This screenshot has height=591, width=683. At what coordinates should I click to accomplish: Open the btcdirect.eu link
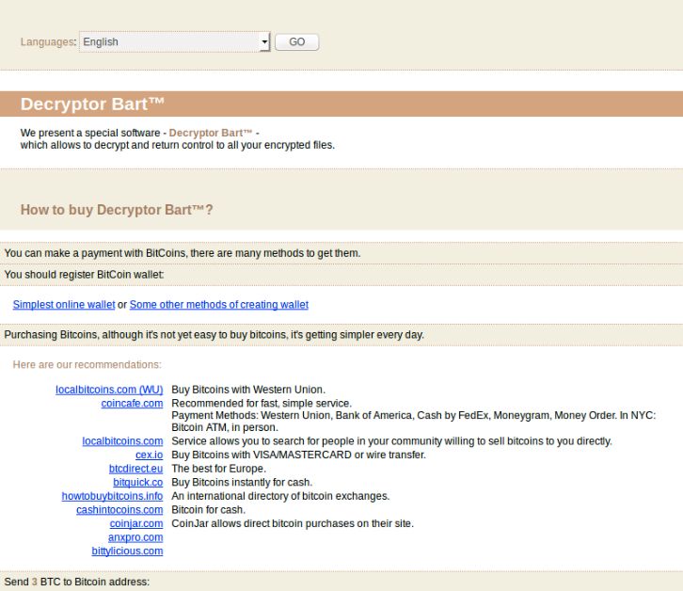135,469
